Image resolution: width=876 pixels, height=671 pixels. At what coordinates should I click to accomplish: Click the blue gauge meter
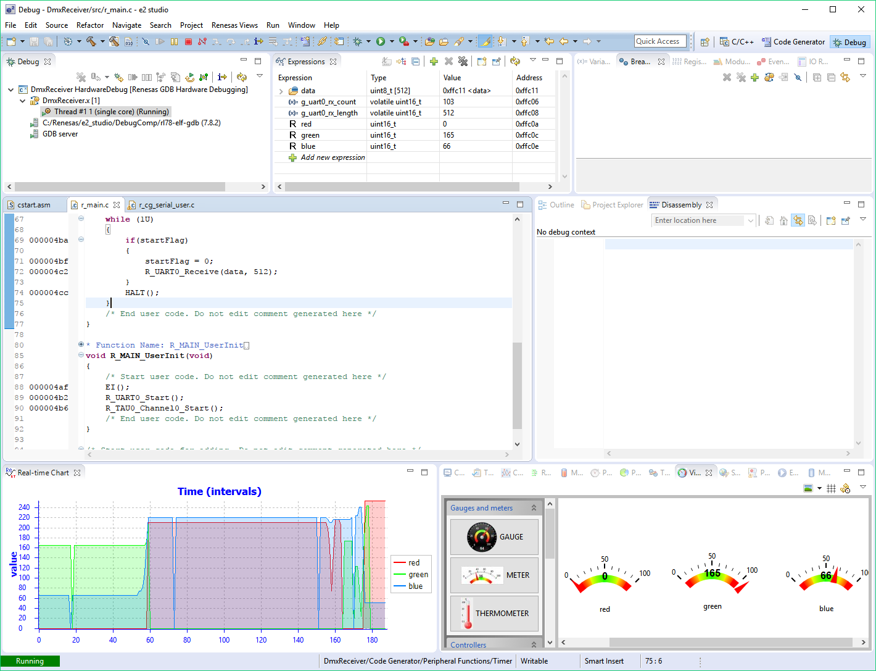pyautogui.click(x=825, y=577)
